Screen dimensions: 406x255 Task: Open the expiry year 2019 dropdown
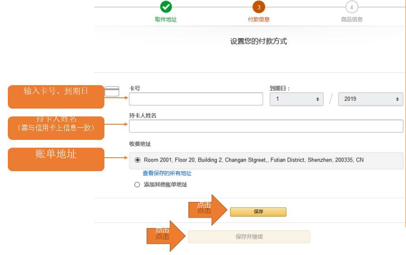pos(370,99)
